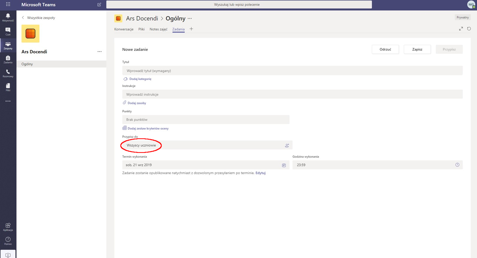Click the Ars Docendi team name in sidebar
This screenshot has height=258, width=477.
pyautogui.click(x=34, y=52)
